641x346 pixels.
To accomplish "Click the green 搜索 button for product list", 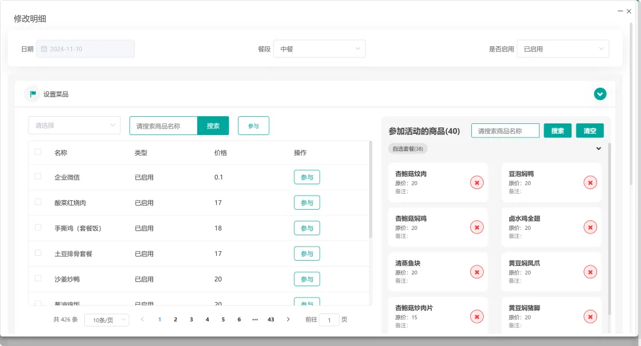I will coord(213,126).
